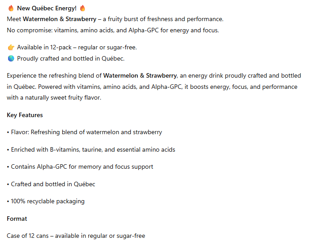The image size is (321, 245).
Task: Click the "New Québec Energy!" heading text
Action: pyautogui.click(x=47, y=9)
